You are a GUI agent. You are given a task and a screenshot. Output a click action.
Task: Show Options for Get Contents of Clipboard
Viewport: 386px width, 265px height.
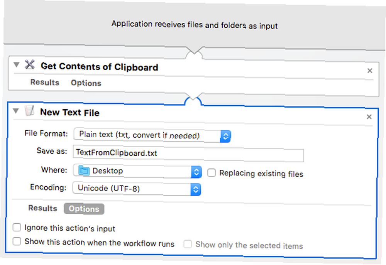coord(86,83)
